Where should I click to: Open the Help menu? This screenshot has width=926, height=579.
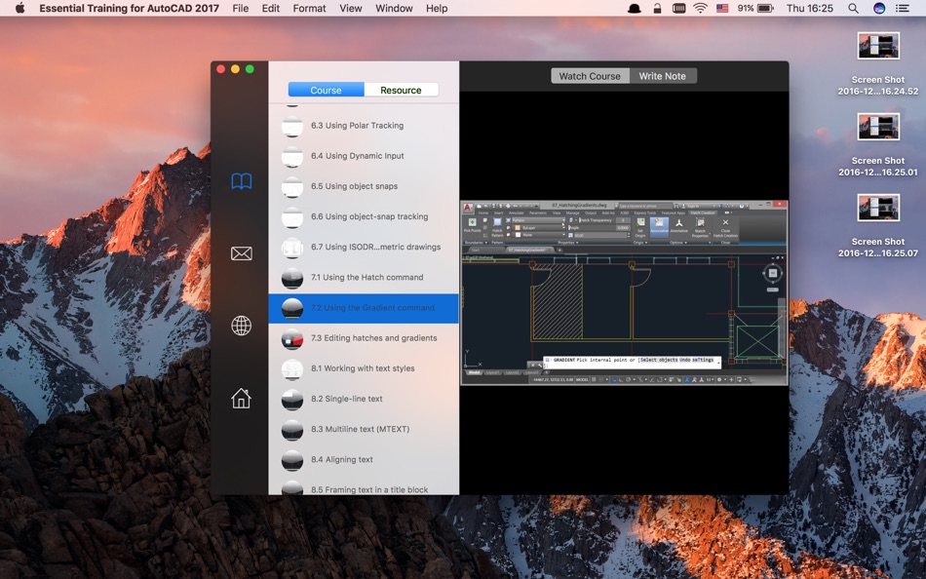pos(437,8)
